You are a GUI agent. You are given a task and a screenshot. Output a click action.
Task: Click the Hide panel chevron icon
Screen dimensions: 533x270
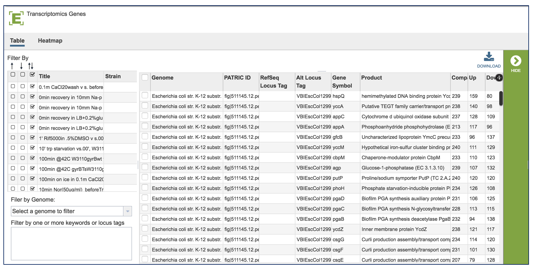click(516, 61)
